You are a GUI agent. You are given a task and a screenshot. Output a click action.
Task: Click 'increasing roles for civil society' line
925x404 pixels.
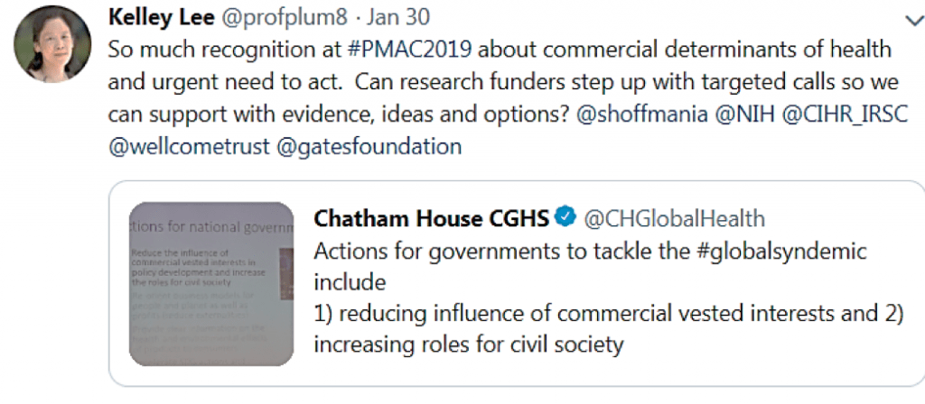coord(468,344)
